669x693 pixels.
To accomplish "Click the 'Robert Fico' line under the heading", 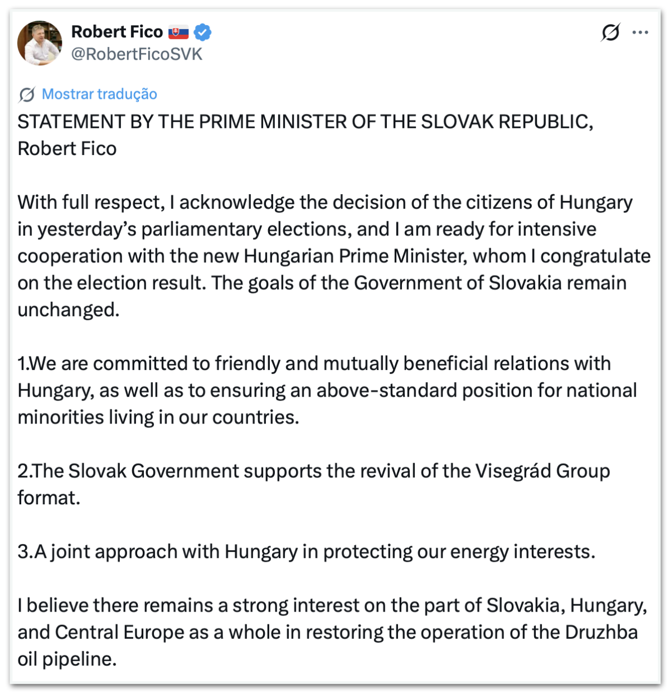I will (x=67, y=149).
